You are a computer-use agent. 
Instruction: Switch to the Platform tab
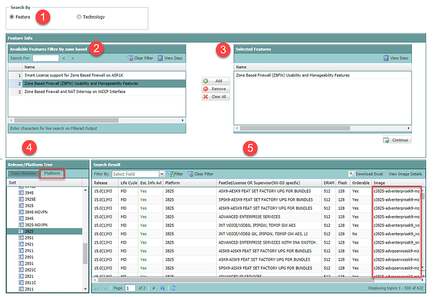pyautogui.click(x=52, y=173)
